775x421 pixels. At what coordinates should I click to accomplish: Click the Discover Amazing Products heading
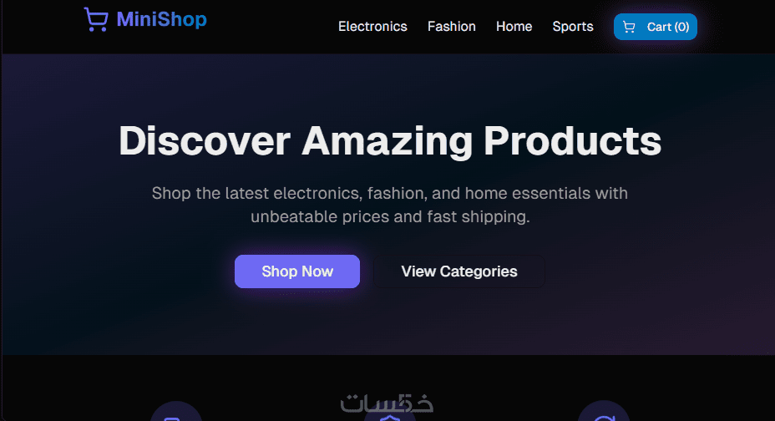[390, 141]
